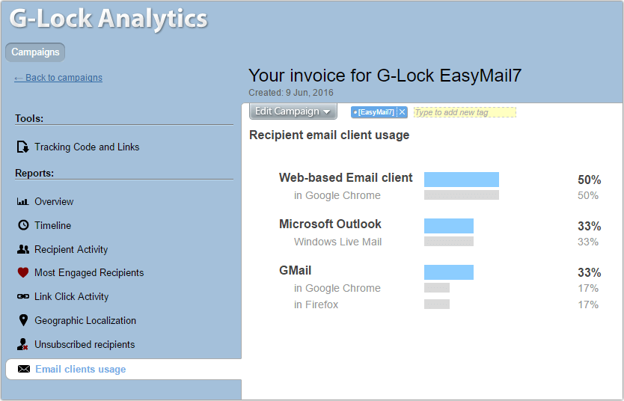This screenshot has height=401, width=624.
Task: Open Unsubscribed recipients report
Action: coord(85,344)
